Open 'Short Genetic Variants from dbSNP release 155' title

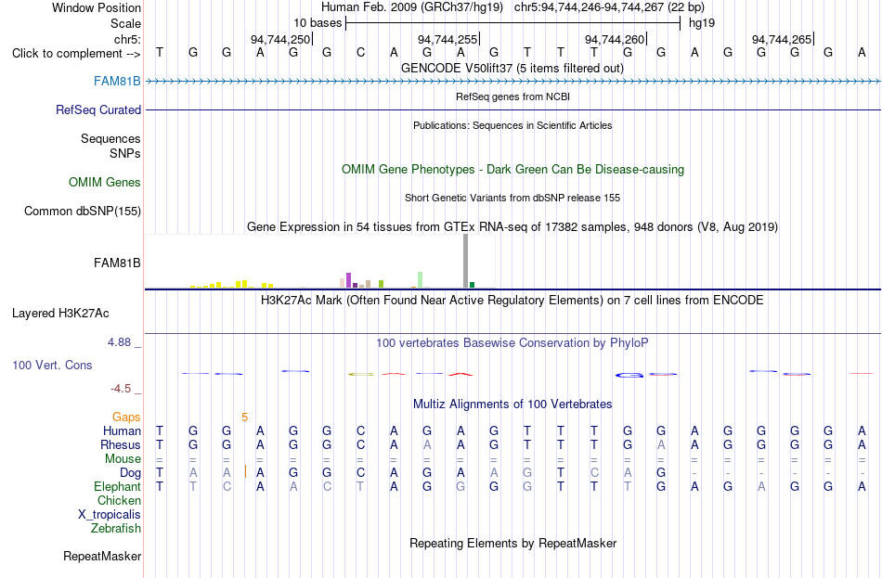pyautogui.click(x=512, y=198)
